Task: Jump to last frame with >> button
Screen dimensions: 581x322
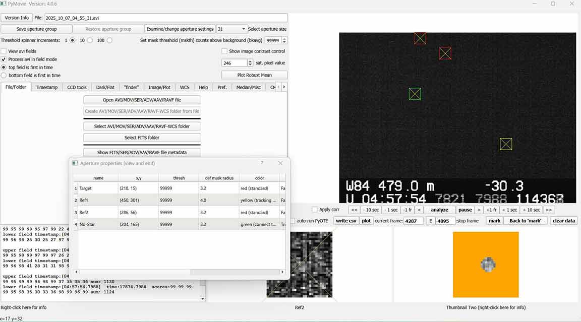Action: pyautogui.click(x=548, y=210)
